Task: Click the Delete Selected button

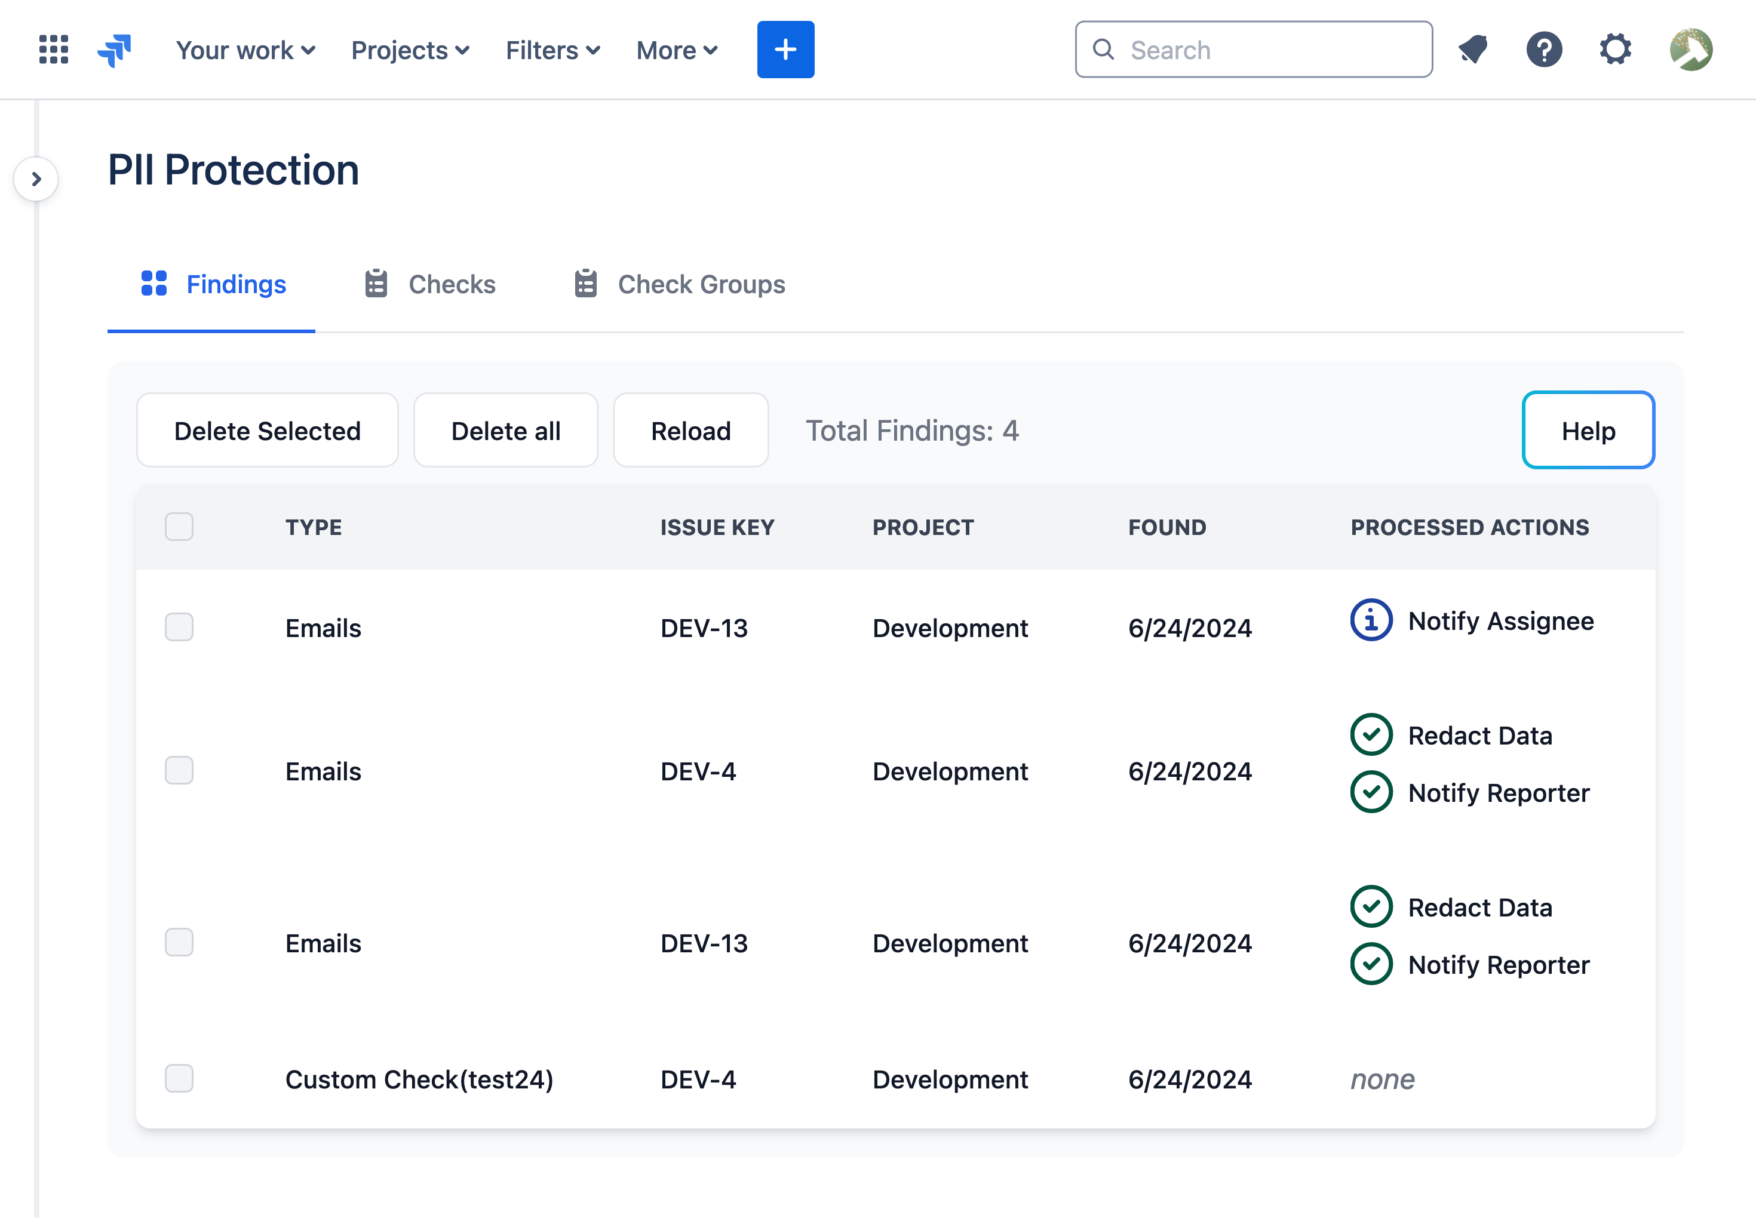Action: point(267,430)
